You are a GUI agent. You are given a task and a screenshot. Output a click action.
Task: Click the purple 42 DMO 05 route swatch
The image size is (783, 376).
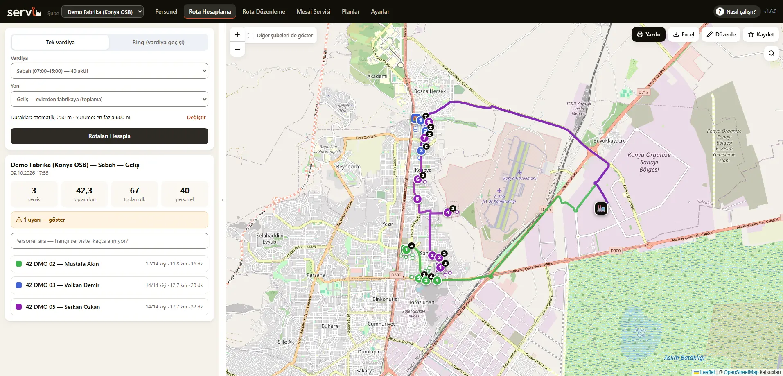19,307
